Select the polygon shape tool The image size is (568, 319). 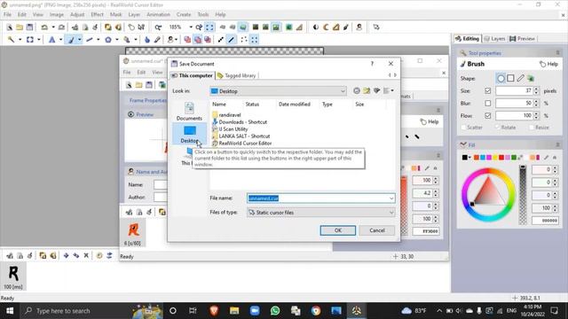[108, 40]
